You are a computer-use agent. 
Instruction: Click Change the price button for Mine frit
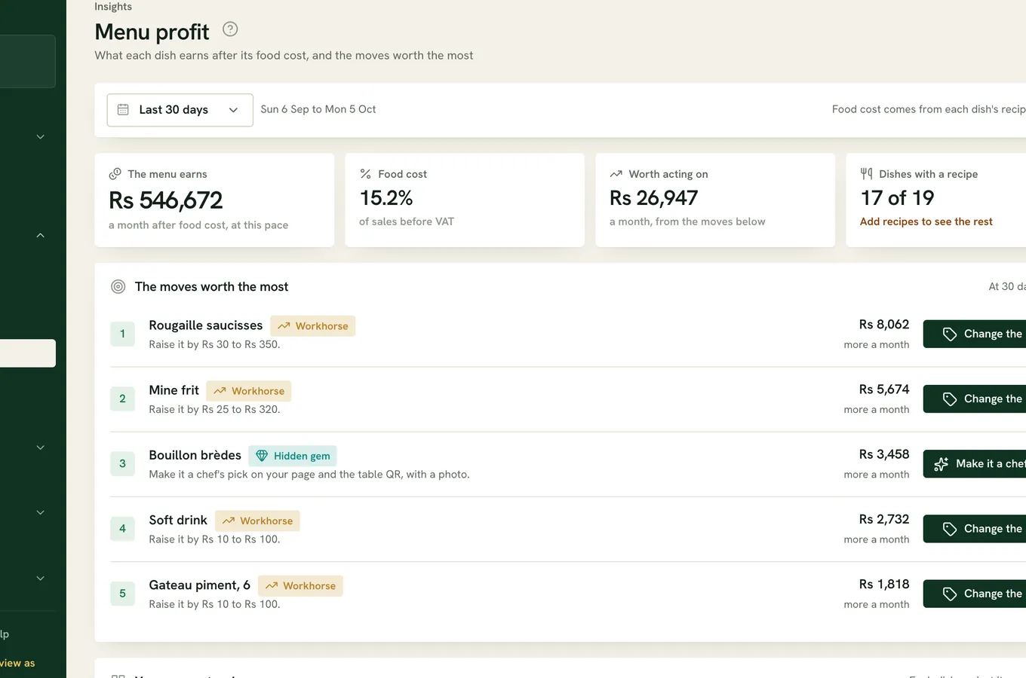coord(975,399)
